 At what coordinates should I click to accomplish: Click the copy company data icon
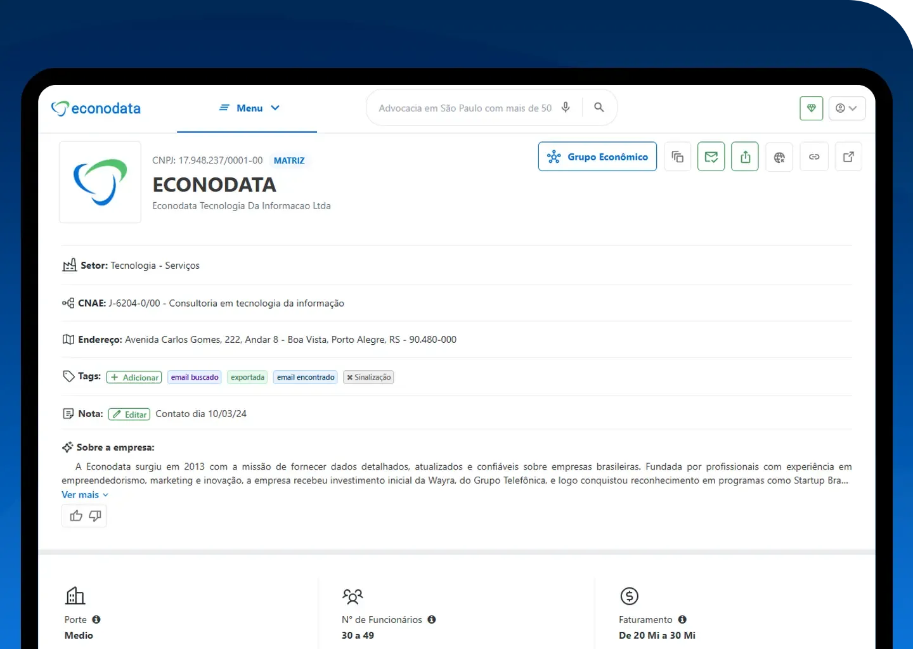click(677, 157)
